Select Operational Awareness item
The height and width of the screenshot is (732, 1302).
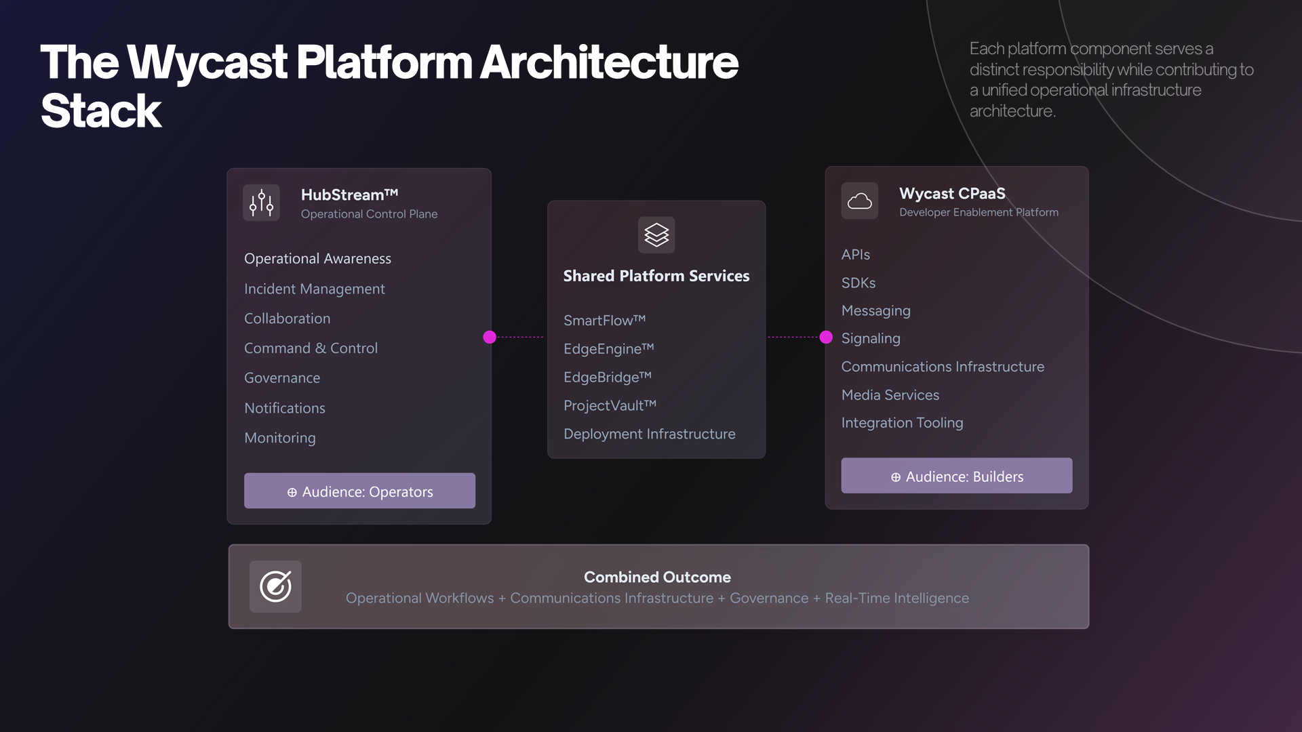coord(317,259)
